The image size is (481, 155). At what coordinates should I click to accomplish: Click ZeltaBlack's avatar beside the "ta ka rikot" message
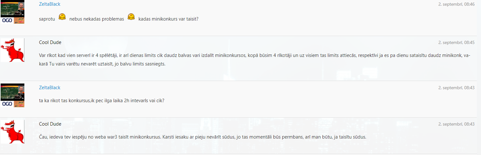pyautogui.click(x=12, y=96)
